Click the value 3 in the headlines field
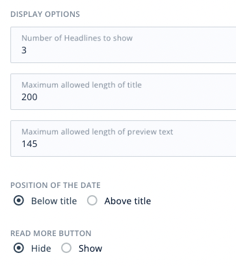236x266 pixels. 24,50
